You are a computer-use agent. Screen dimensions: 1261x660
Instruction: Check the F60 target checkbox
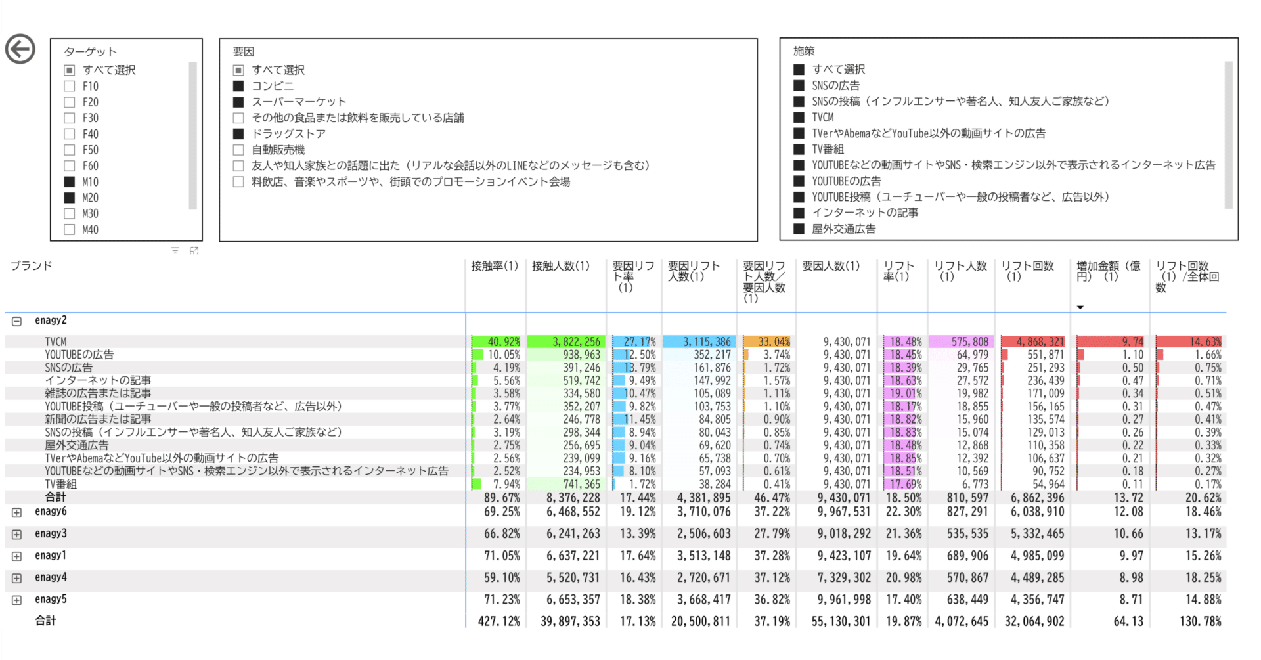(69, 165)
